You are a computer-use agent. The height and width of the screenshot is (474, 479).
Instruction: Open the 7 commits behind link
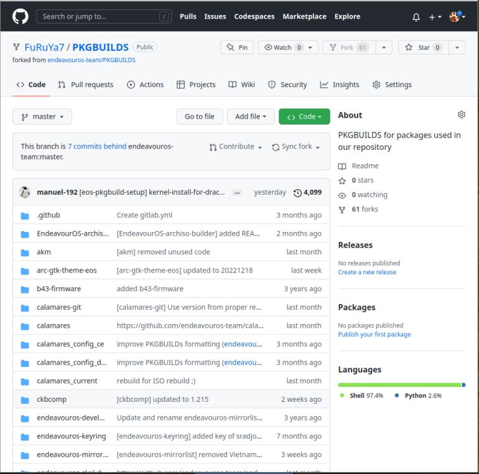click(97, 146)
